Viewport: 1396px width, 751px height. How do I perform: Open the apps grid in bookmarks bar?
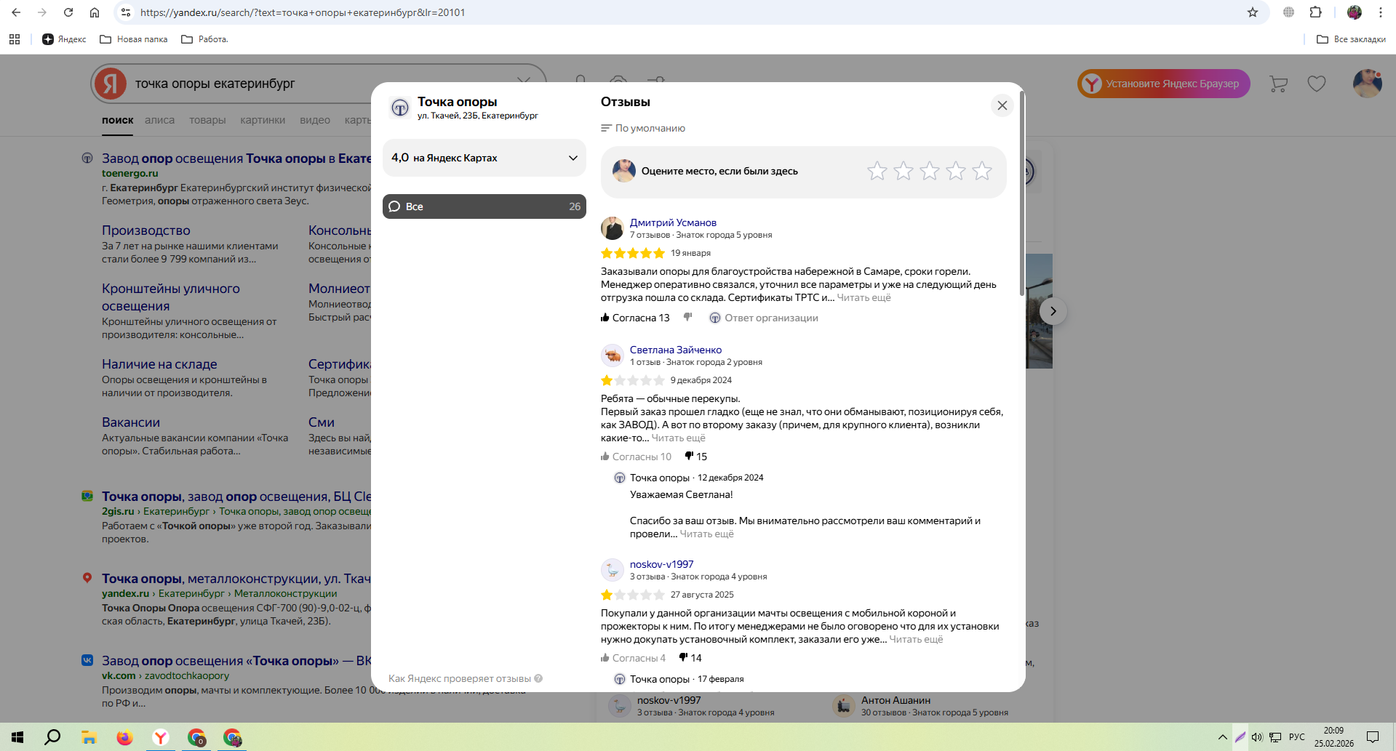pos(15,39)
